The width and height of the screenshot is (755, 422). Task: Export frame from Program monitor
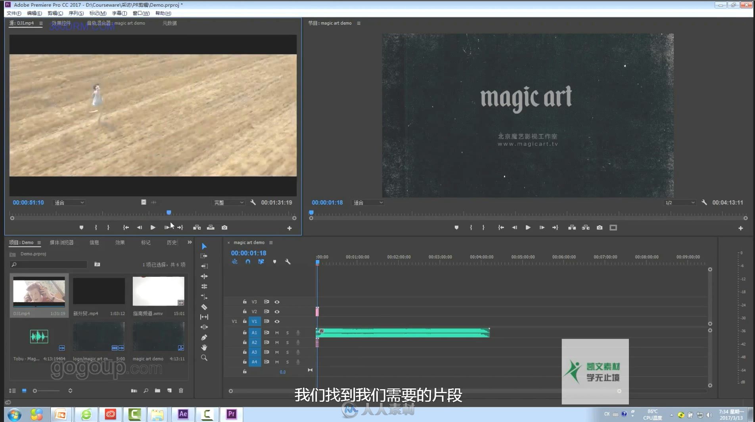pos(600,228)
